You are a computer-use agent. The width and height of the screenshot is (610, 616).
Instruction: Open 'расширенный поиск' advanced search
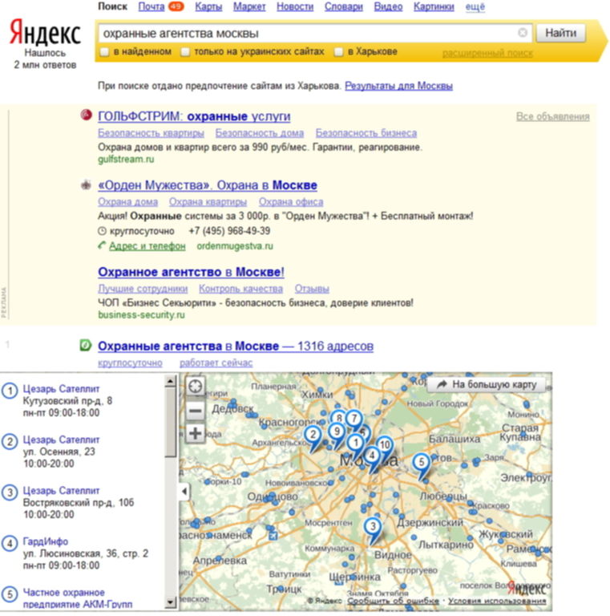[x=487, y=53]
